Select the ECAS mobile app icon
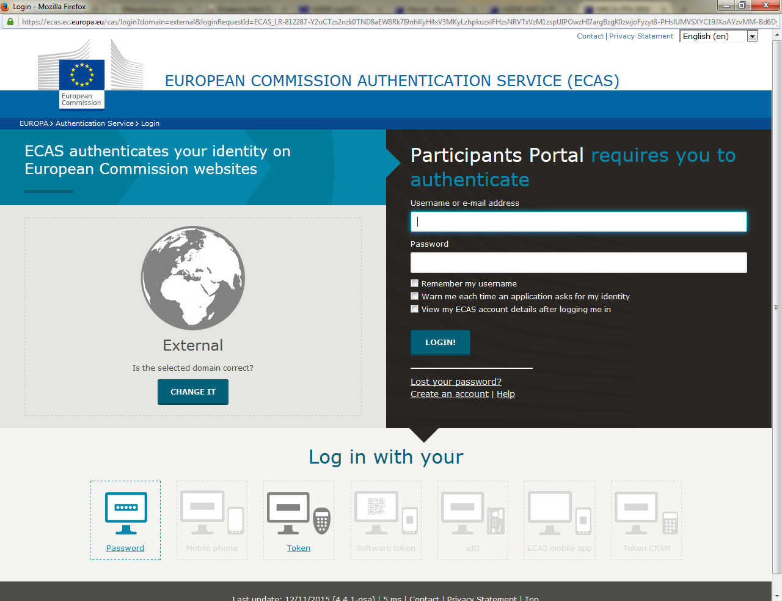This screenshot has width=782, height=601. 560,514
